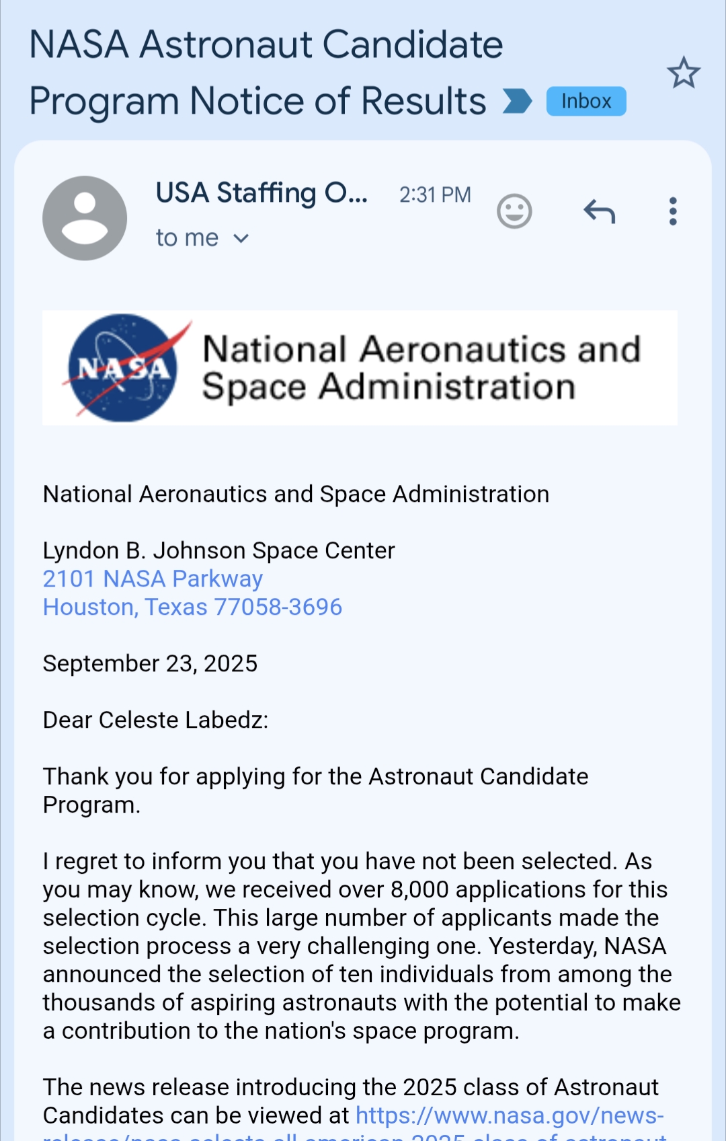Open the Houston, Texas 77058-3696 link
The width and height of the screenshot is (726, 1141).
coord(192,607)
